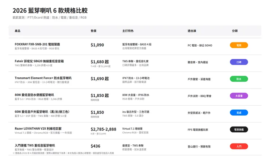Click the discount note 7.4 折 under $1,680
Viewport: 270px width, 156px height.
click(x=101, y=66)
